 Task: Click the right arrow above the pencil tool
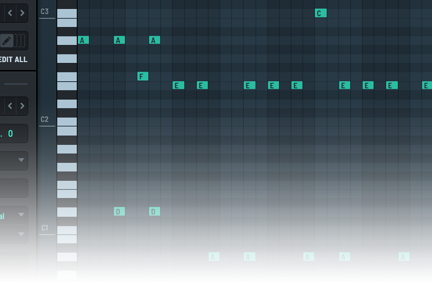click(x=22, y=14)
